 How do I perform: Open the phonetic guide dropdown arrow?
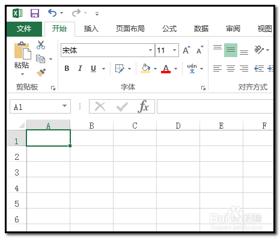(202, 69)
